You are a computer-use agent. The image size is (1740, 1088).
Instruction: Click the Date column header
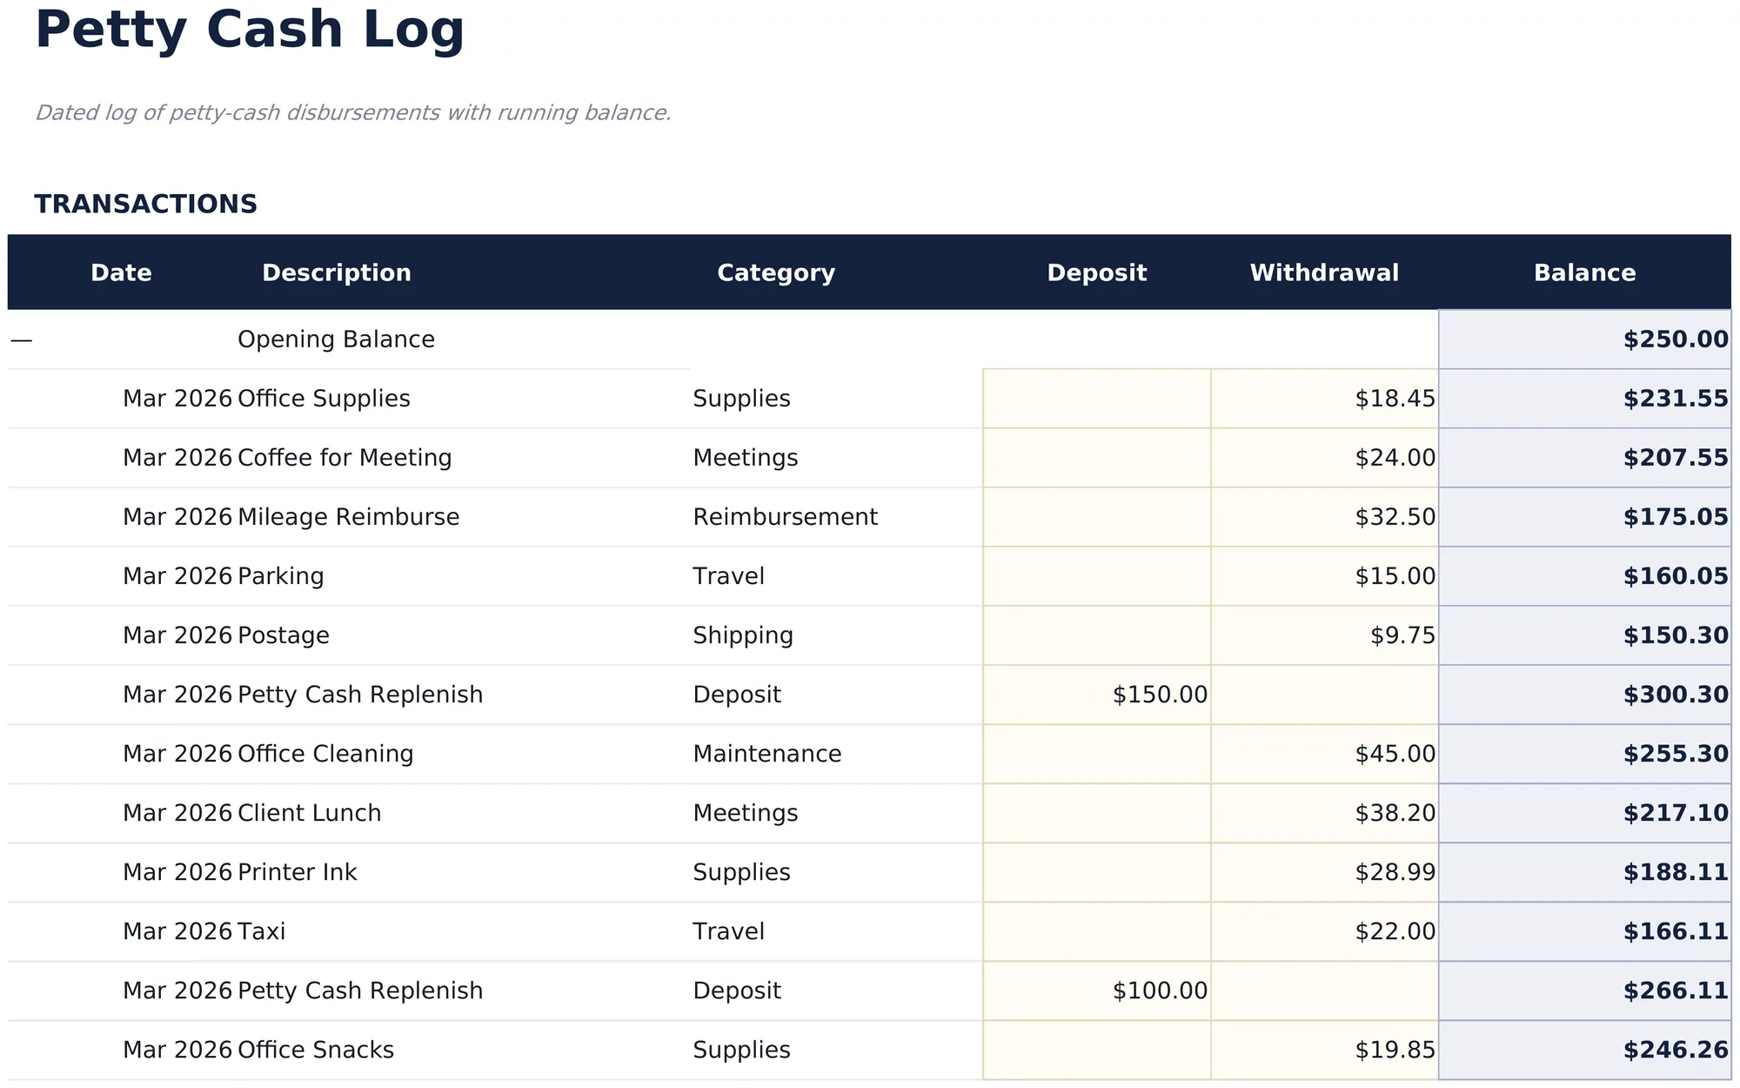[122, 272]
